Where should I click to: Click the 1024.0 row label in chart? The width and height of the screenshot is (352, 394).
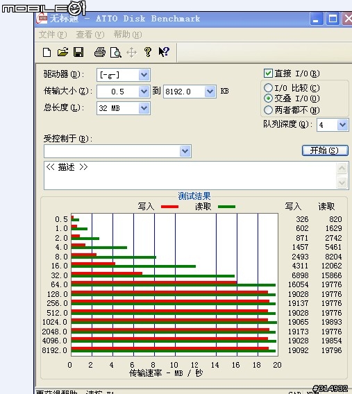tap(55, 322)
